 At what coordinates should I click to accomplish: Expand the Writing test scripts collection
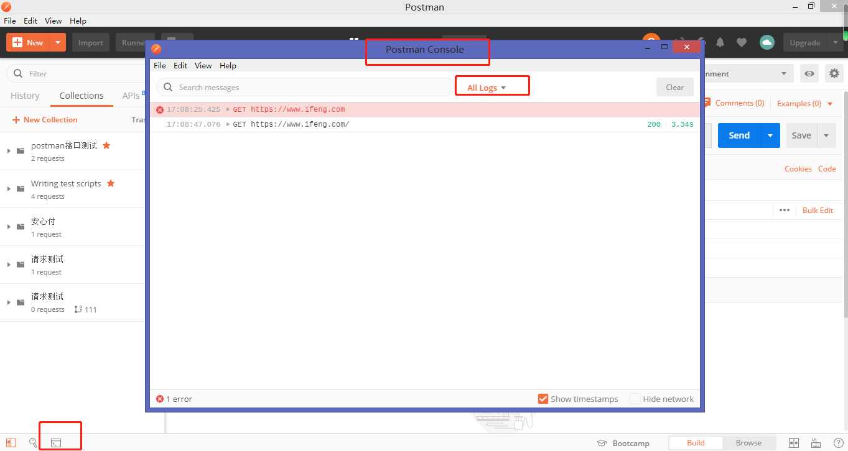pos(9,189)
